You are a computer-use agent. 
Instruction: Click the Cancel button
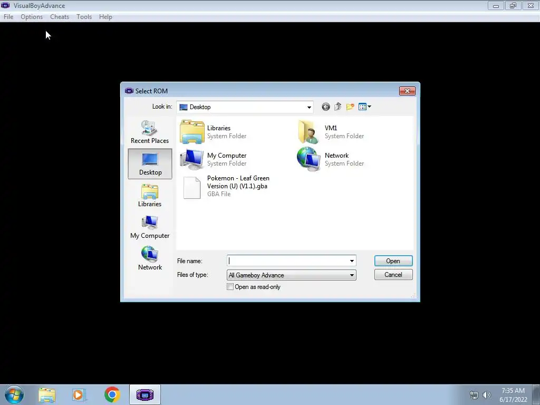pyautogui.click(x=393, y=274)
